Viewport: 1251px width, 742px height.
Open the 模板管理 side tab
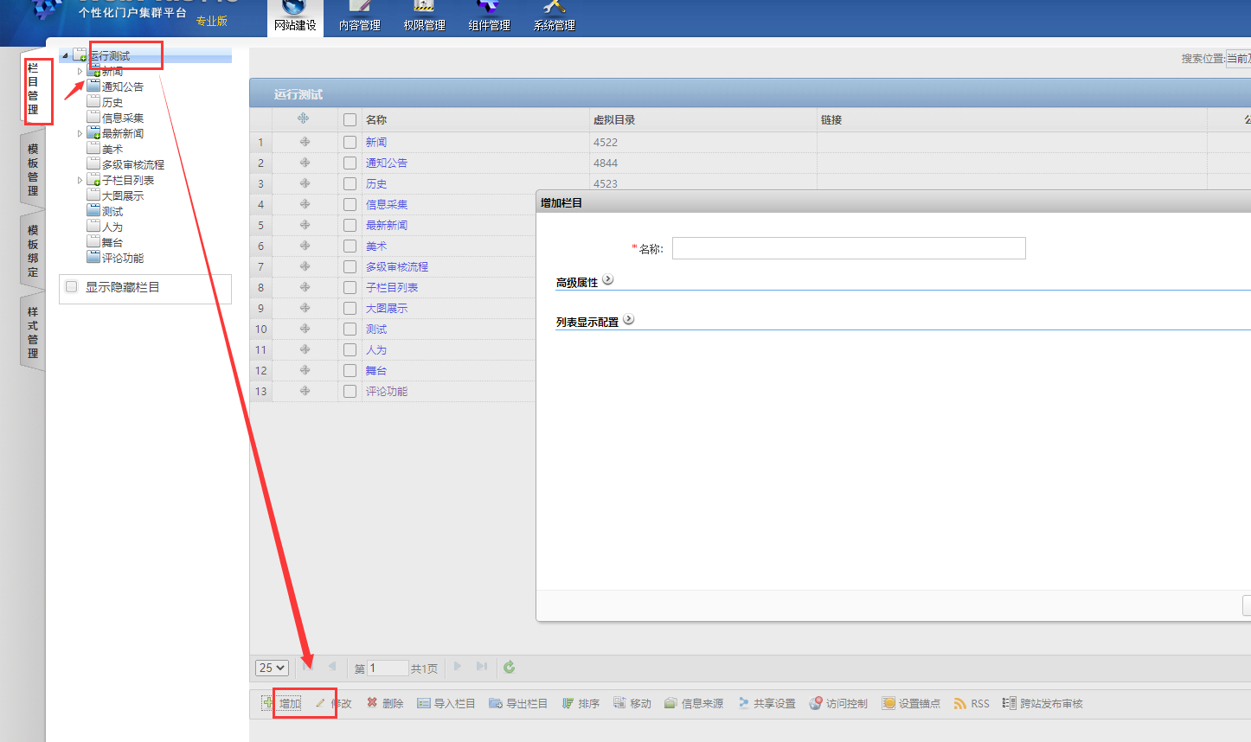point(33,170)
